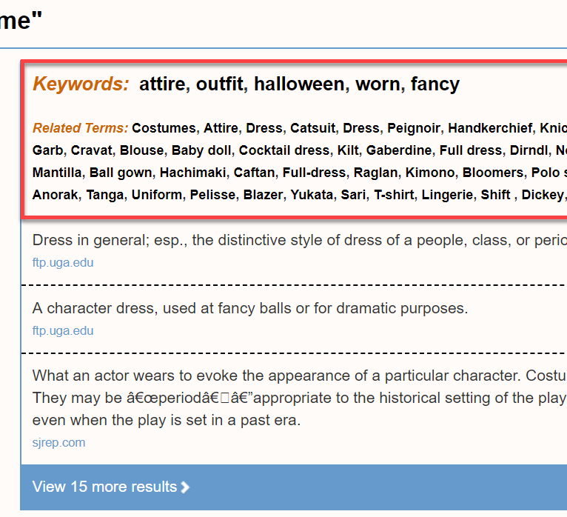Click the 'Peignoir' related term
Screen dimensions: 567x517
coord(413,128)
